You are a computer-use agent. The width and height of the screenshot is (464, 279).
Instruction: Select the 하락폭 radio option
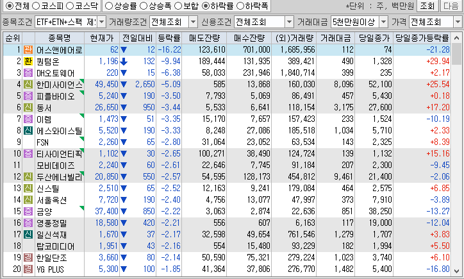[240, 6]
